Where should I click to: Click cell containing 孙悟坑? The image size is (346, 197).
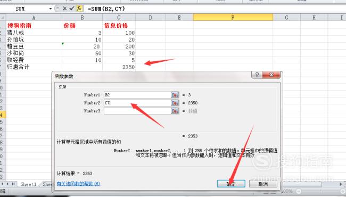pyautogui.click(x=34, y=39)
